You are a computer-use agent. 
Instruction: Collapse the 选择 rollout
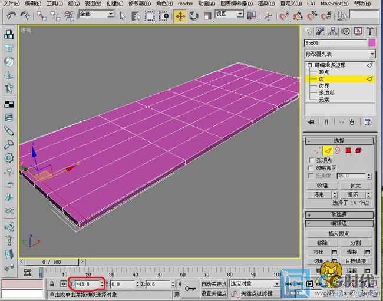[x=339, y=141]
